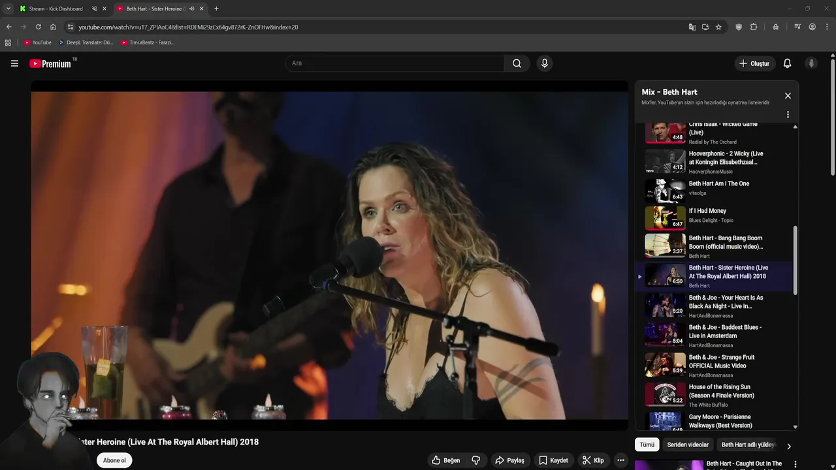The image size is (836, 470).
Task: Click the Ara search field
Action: [x=394, y=63]
